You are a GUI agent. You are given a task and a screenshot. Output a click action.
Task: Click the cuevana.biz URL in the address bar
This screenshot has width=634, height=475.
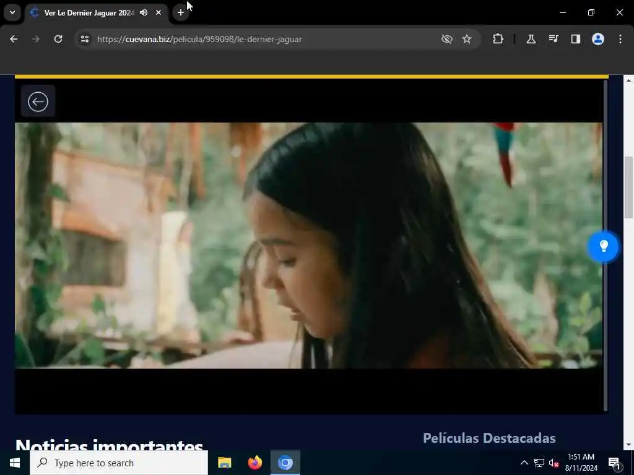[x=199, y=39]
